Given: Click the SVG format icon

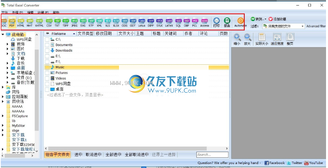Looking at the screenshot, I should (x=83, y=22).
